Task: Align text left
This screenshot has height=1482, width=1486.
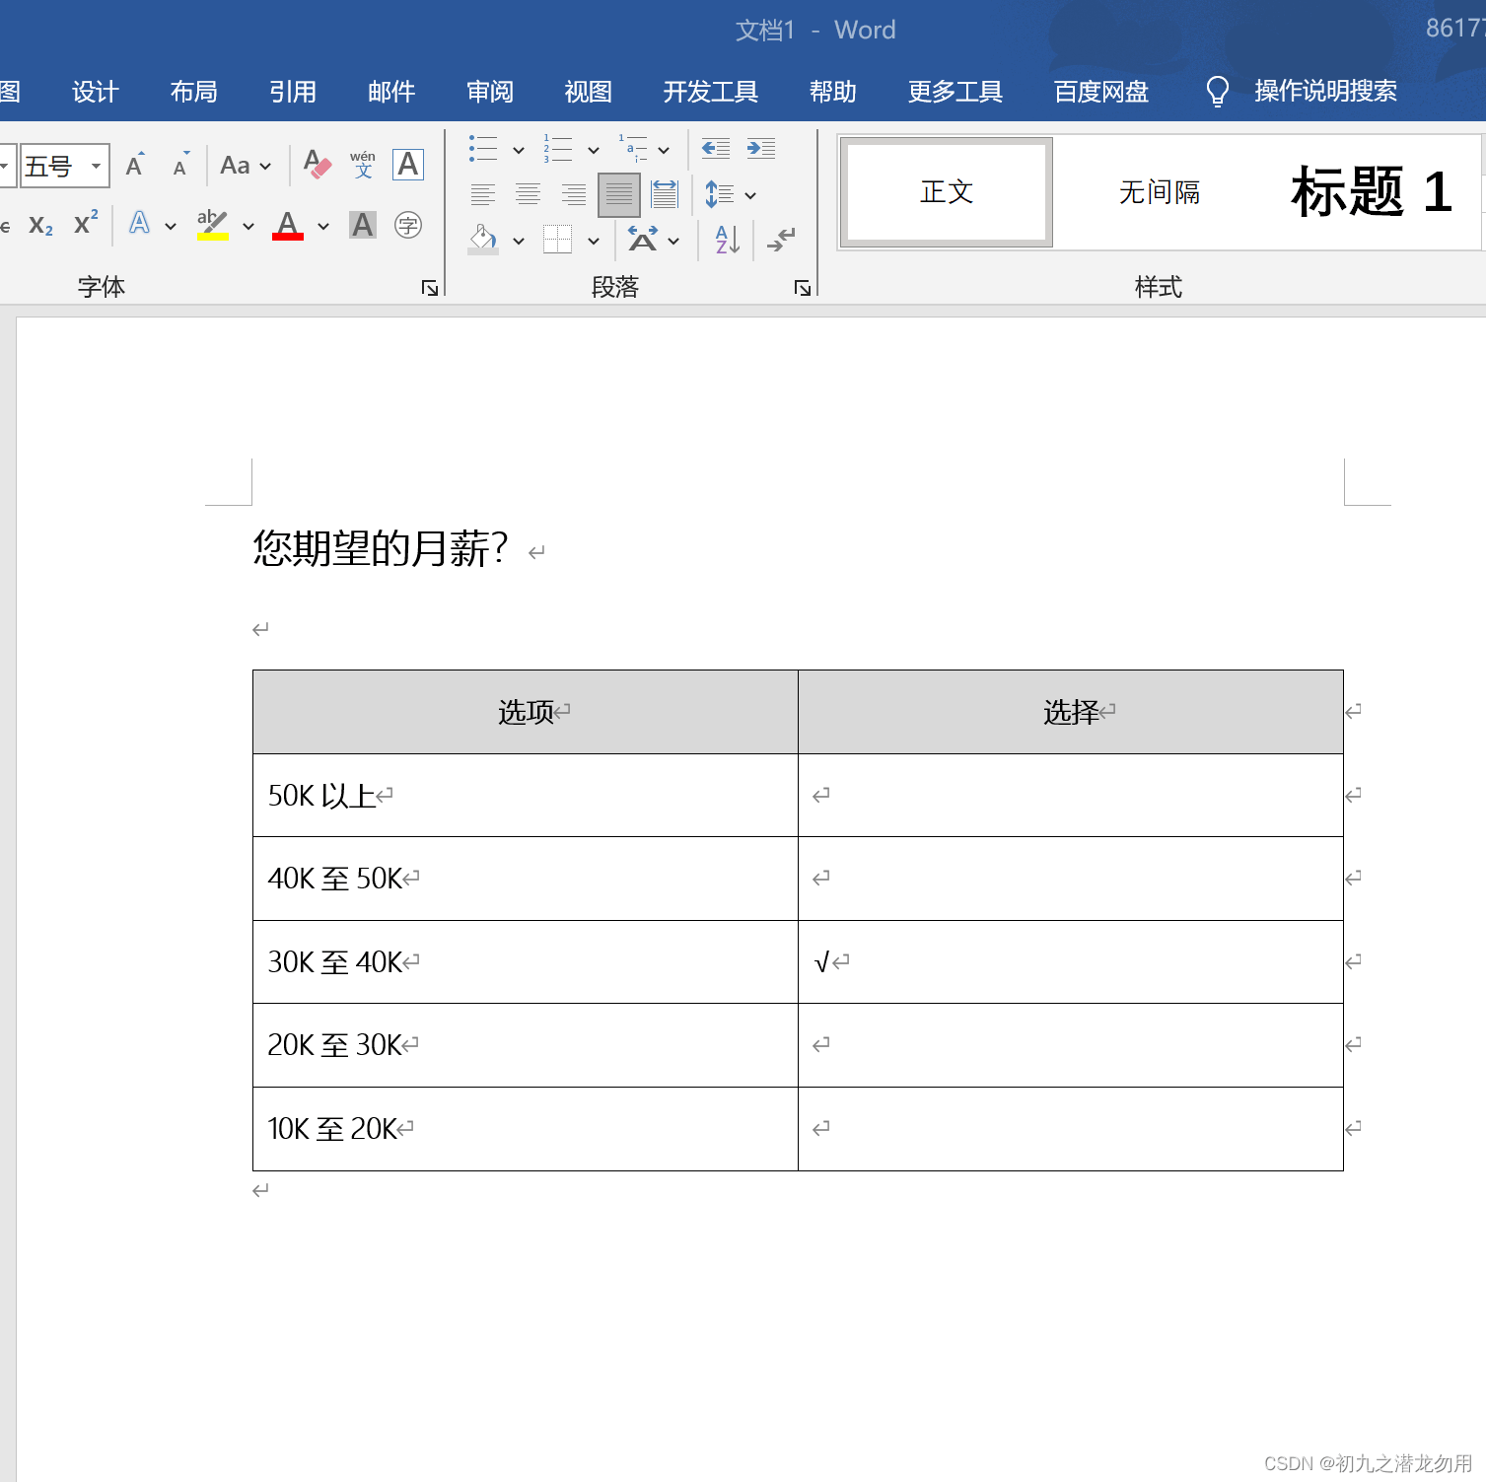Action: pos(483,194)
